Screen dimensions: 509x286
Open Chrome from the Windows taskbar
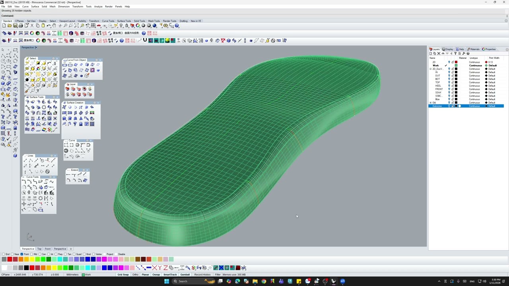264,281
